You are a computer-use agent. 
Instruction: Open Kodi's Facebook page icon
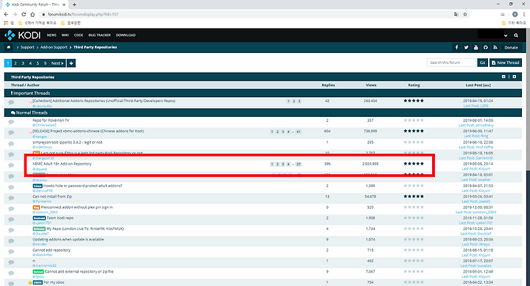coord(456,48)
